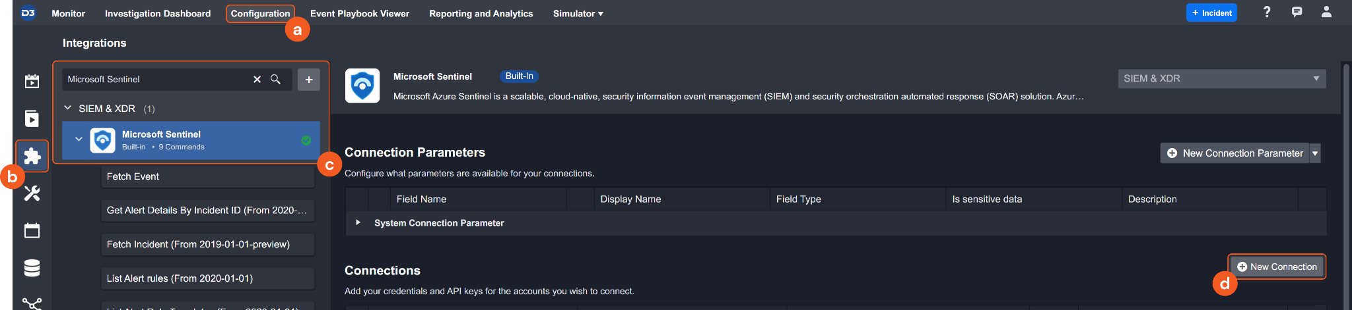Image resolution: width=1352 pixels, height=310 pixels.
Task: Select the Fetch Event command
Action: pos(207,176)
